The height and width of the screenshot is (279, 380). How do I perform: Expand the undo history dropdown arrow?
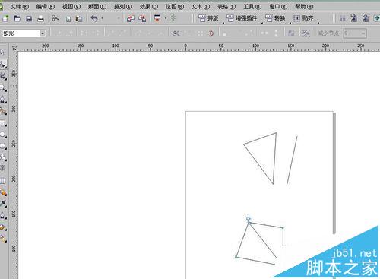[103, 18]
